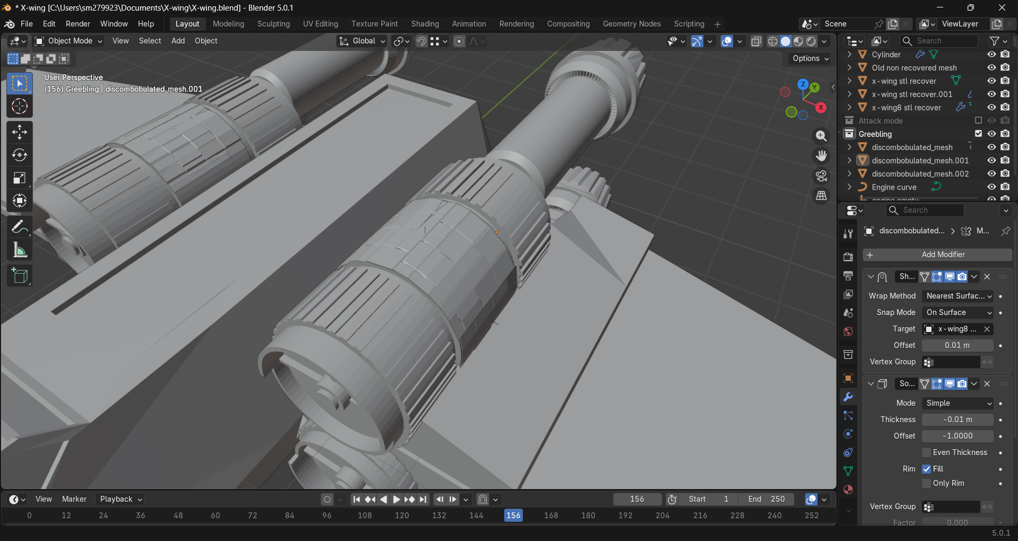Viewport: 1018px width, 541px height.
Task: Open the Wrap Method dropdown
Action: tap(958, 296)
